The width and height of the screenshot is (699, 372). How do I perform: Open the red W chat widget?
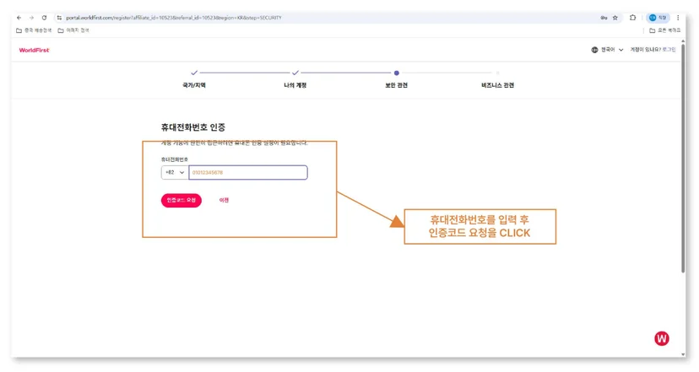[662, 338]
